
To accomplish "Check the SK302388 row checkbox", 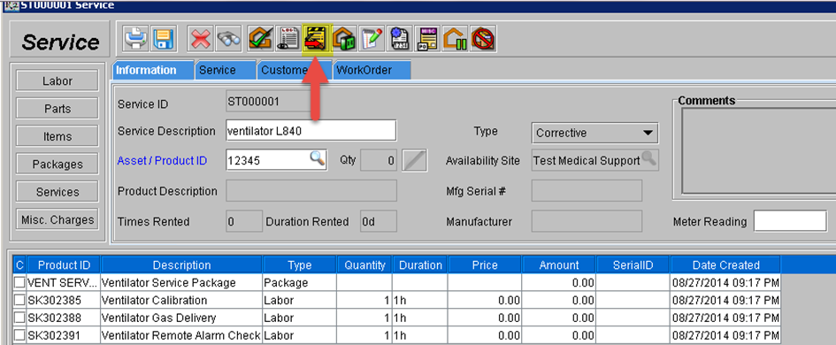I will [x=19, y=318].
